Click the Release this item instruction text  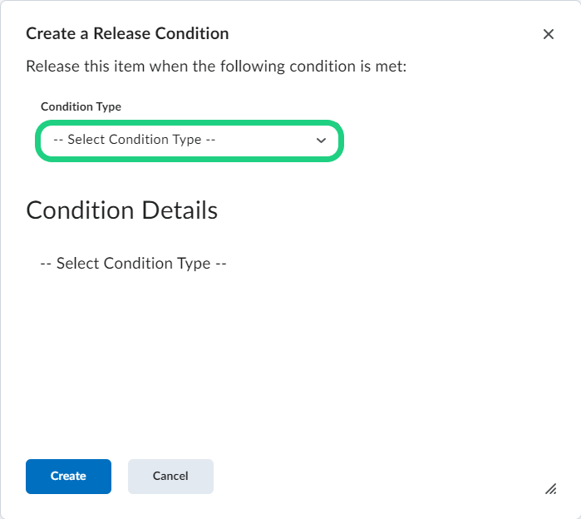point(216,66)
